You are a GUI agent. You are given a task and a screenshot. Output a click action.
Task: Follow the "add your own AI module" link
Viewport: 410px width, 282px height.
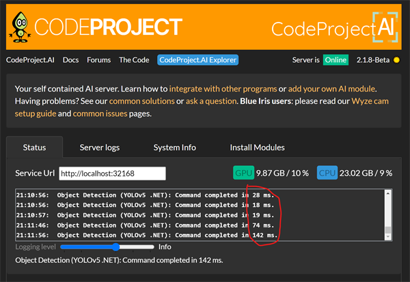(331, 89)
